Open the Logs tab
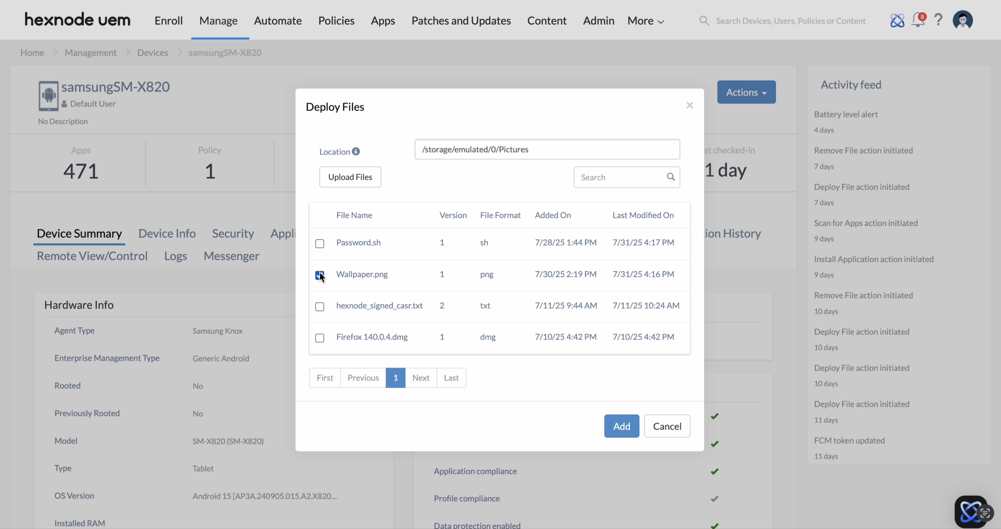Image resolution: width=1001 pixels, height=529 pixels. (x=176, y=256)
